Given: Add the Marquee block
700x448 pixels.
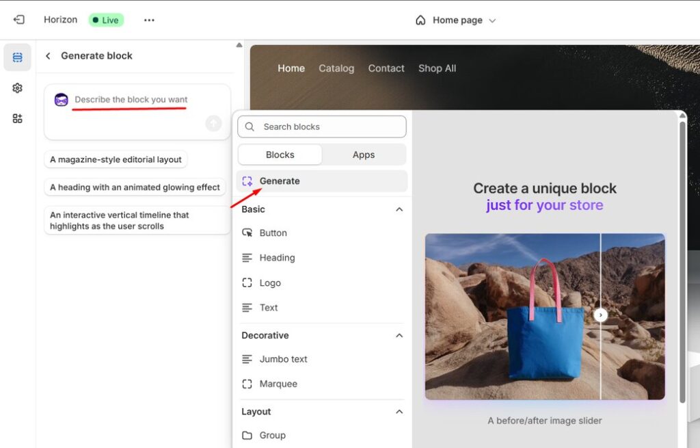Looking at the screenshot, I should pyautogui.click(x=278, y=384).
